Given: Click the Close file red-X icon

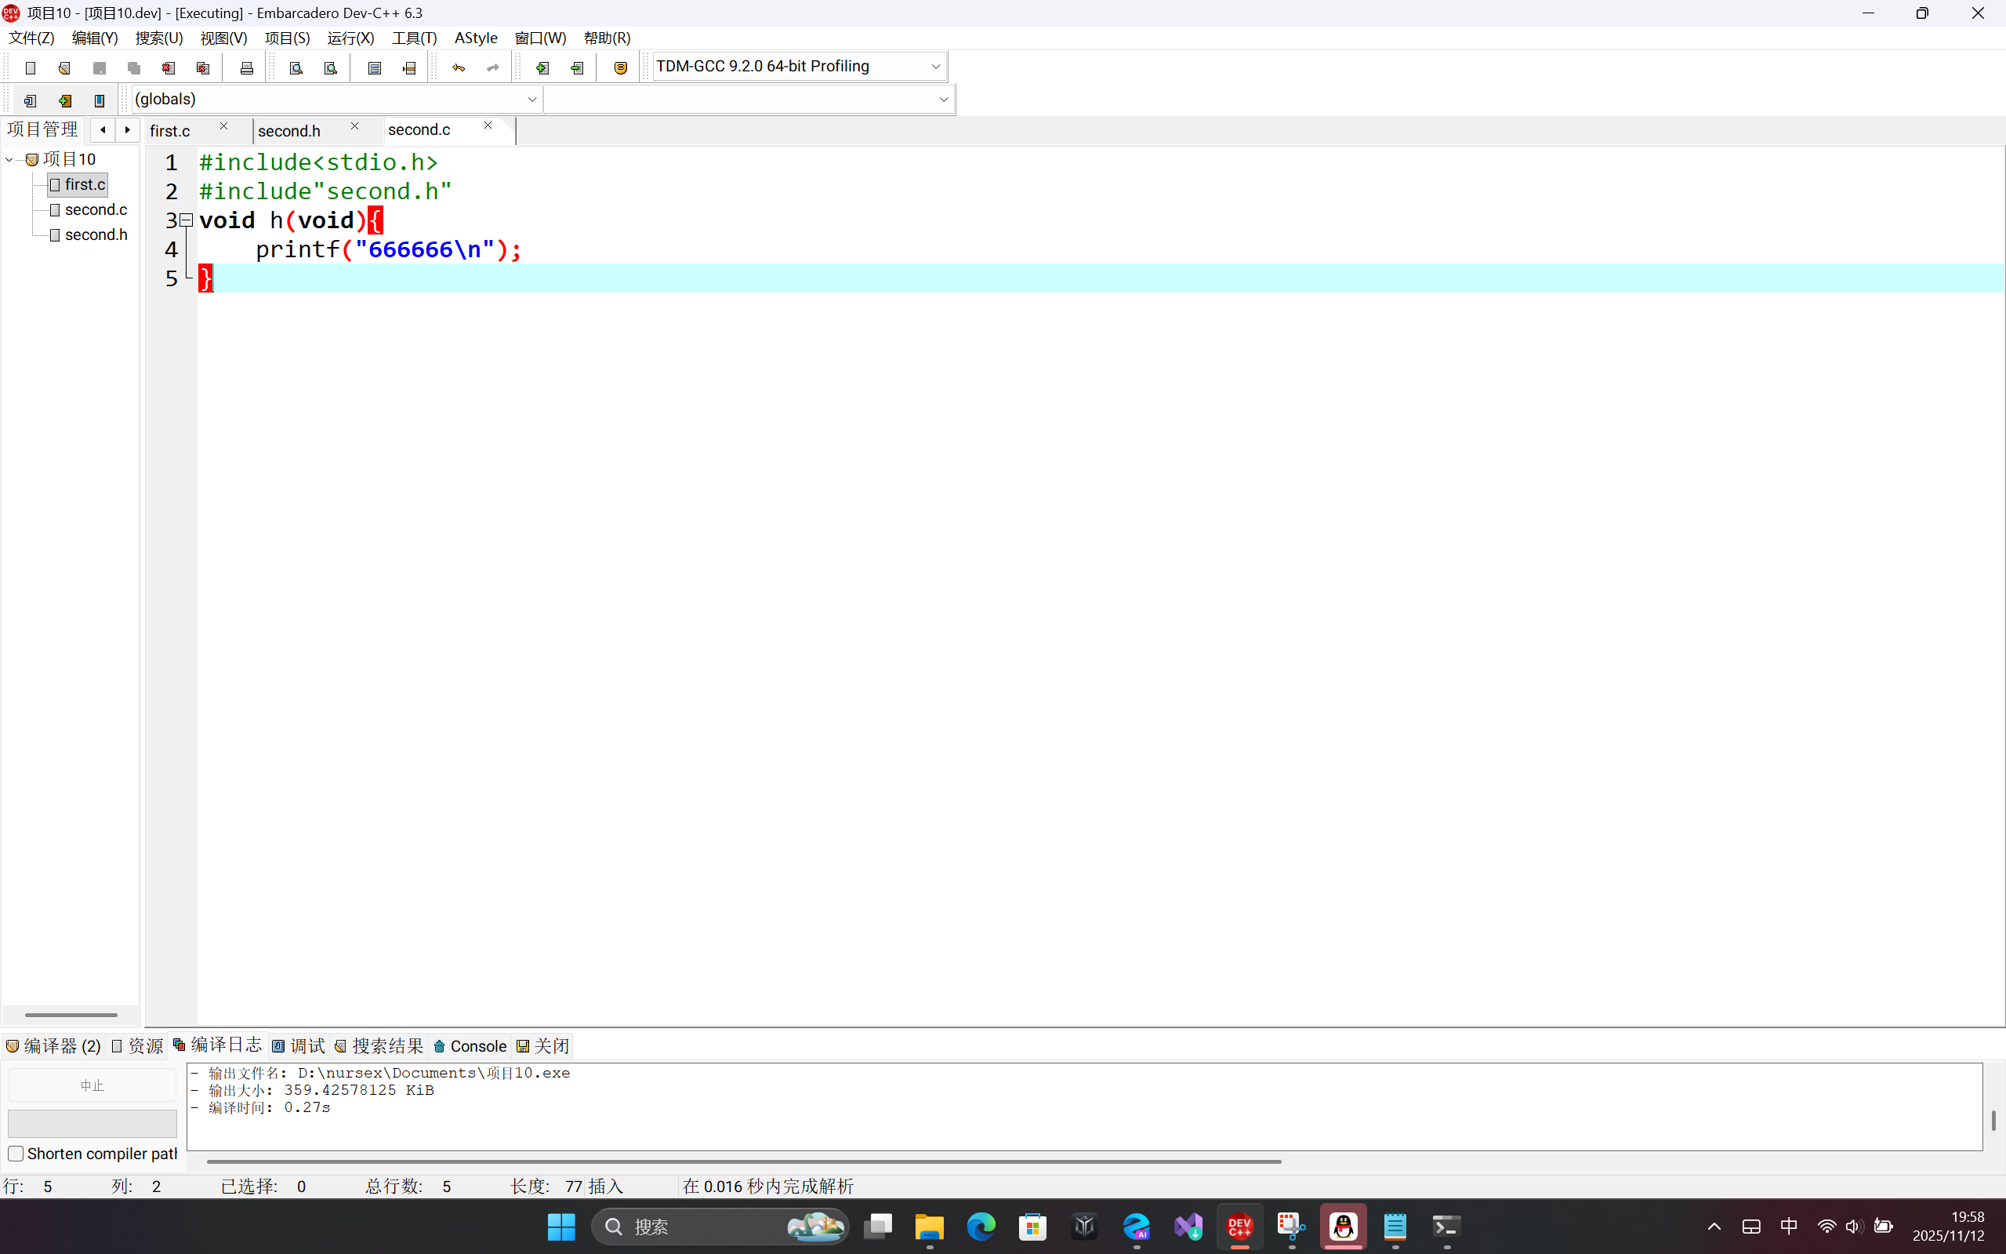Looking at the screenshot, I should click(x=169, y=68).
